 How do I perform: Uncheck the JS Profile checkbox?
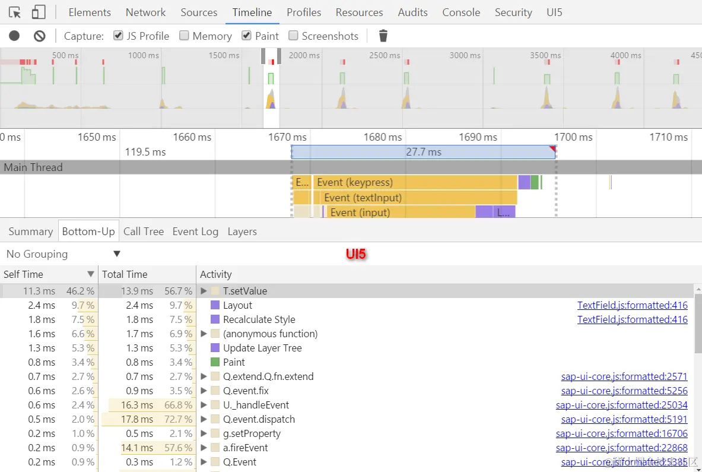click(117, 36)
